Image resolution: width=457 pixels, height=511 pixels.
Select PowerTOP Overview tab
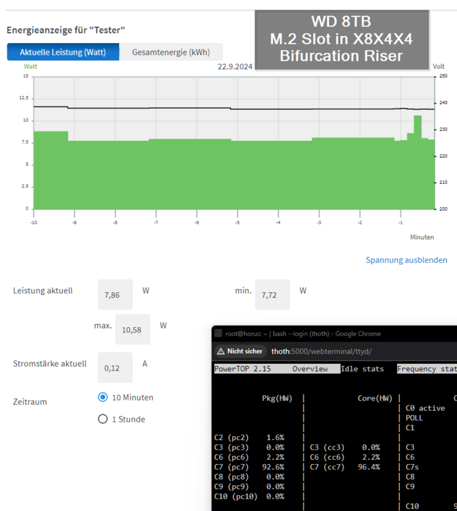click(x=309, y=369)
